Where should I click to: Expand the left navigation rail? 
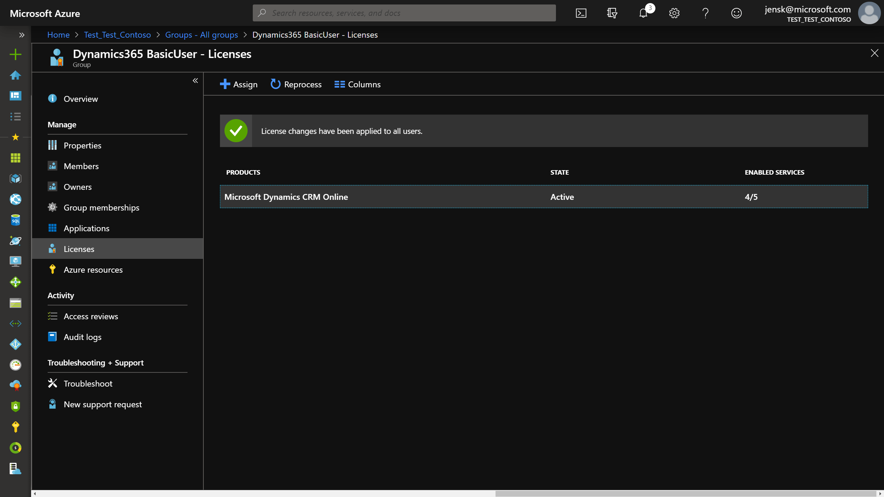[22, 35]
